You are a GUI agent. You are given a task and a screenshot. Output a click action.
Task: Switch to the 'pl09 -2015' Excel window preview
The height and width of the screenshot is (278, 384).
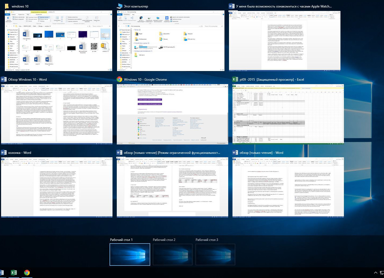pos(288,114)
